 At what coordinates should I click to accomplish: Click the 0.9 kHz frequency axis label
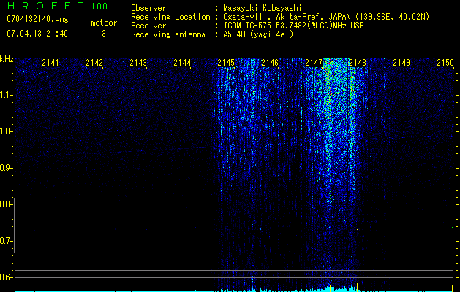tap(6, 168)
